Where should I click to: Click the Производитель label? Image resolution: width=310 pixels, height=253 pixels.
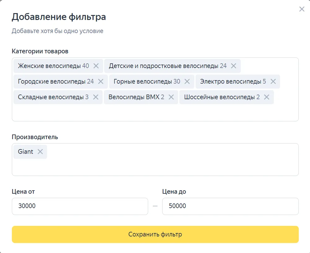35,137
